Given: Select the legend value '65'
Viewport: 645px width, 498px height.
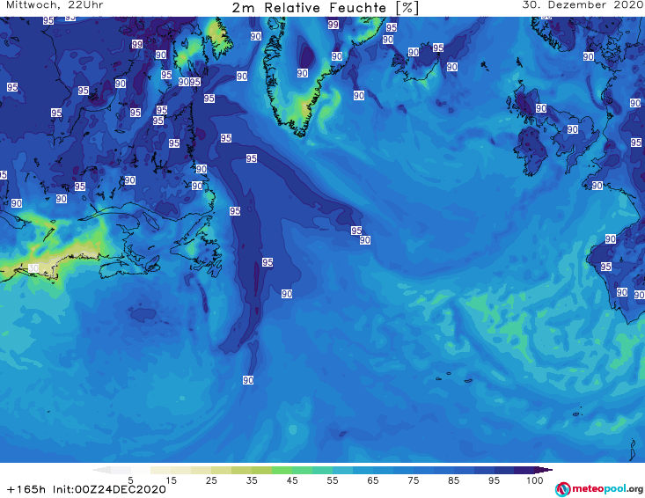Looking at the screenshot, I should (x=373, y=480).
